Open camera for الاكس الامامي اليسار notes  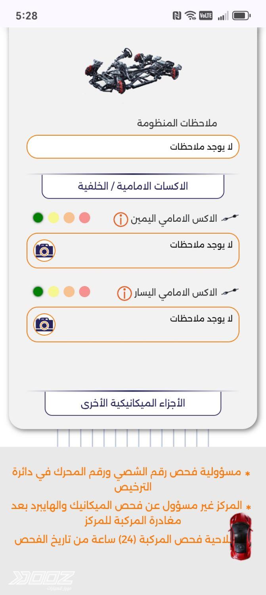tap(44, 324)
